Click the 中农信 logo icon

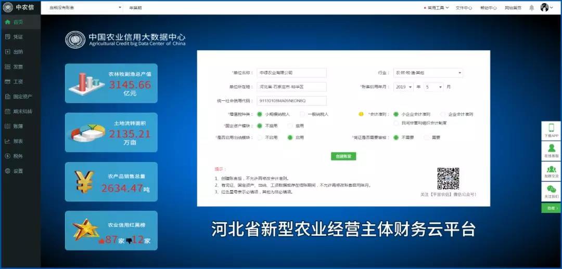(8, 7)
